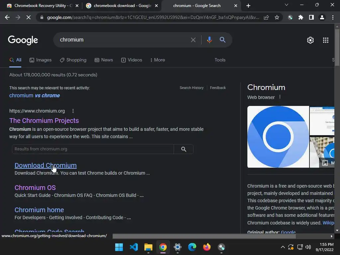View the large Chromium logo image
Viewport: 340px width, 255px height.
(x=278, y=137)
